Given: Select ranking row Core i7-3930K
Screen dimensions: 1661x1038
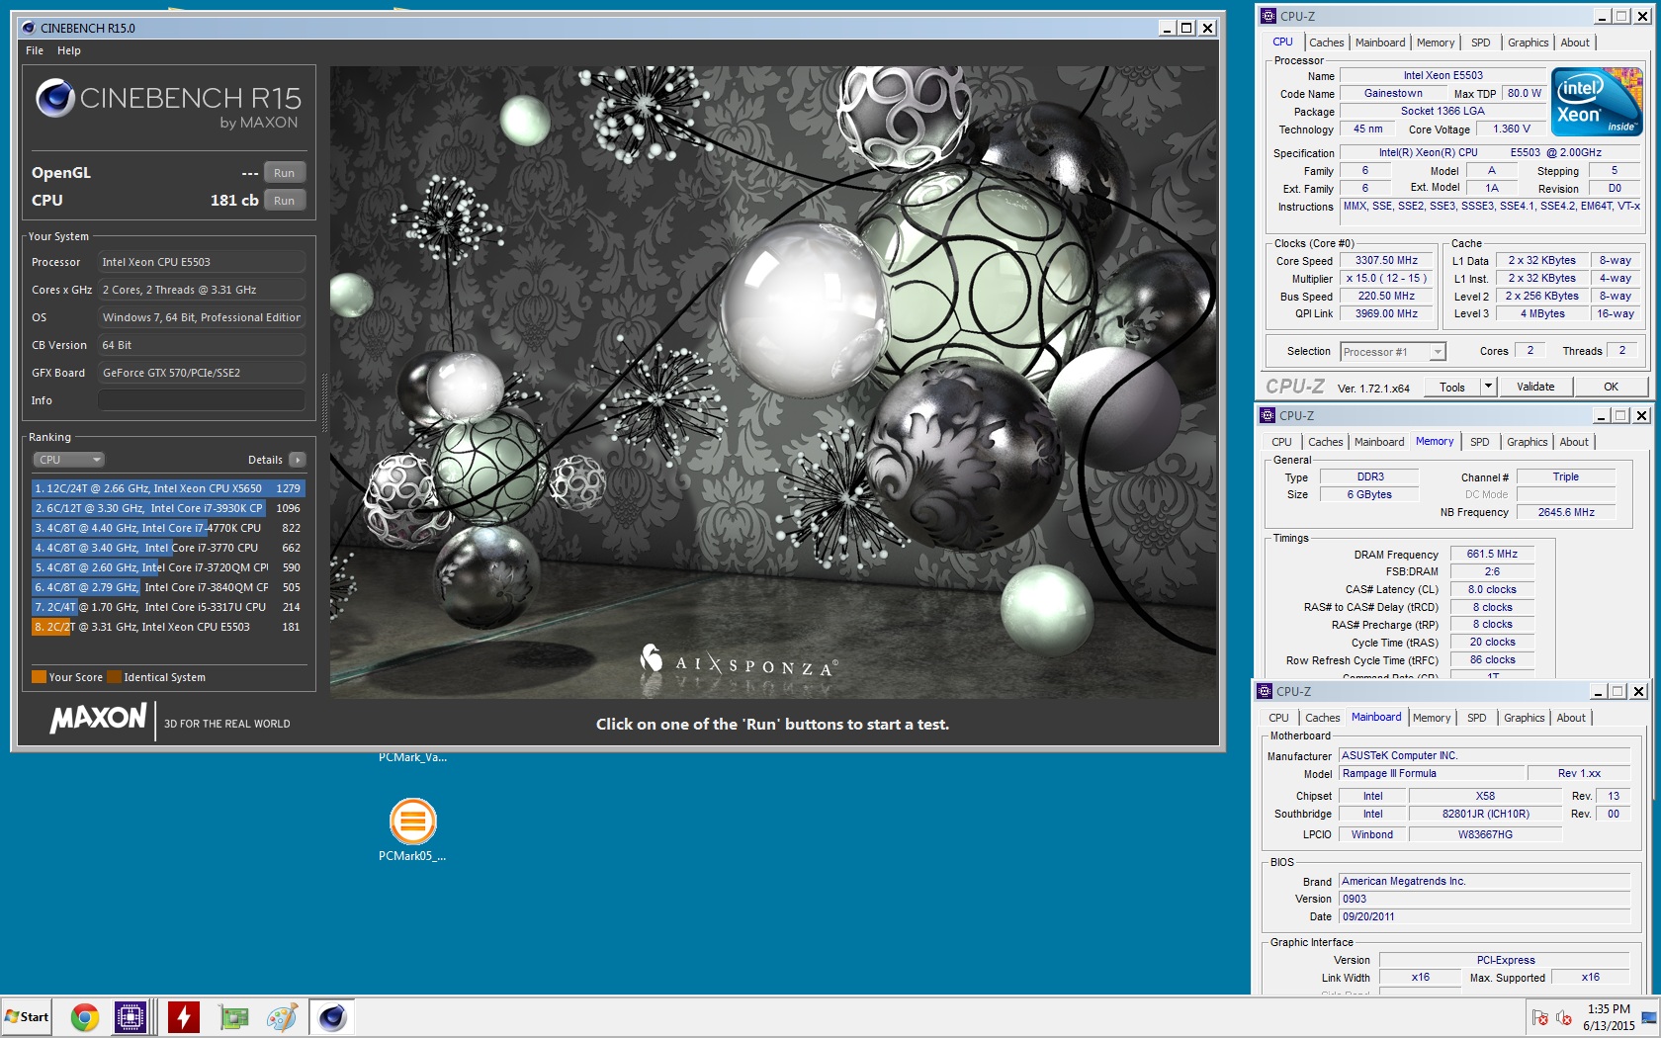Looking at the screenshot, I should click(168, 508).
